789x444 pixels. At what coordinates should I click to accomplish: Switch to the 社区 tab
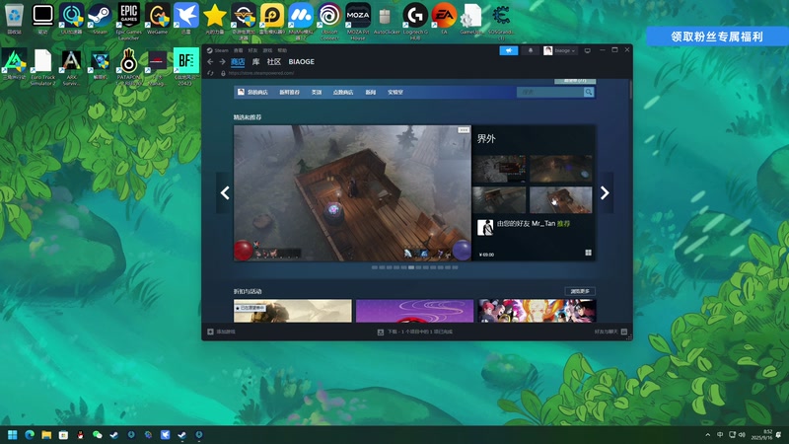coord(274,61)
